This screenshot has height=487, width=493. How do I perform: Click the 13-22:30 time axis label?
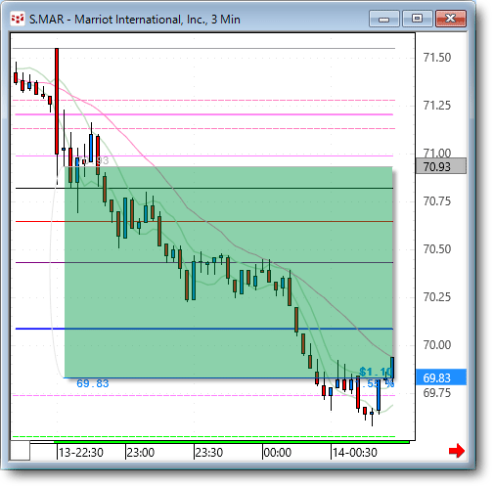(x=81, y=453)
